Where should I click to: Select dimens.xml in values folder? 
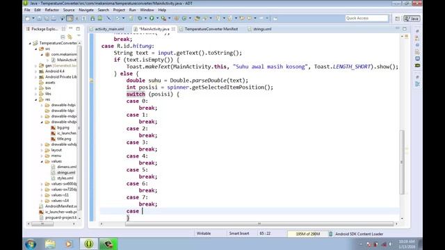coord(67,167)
